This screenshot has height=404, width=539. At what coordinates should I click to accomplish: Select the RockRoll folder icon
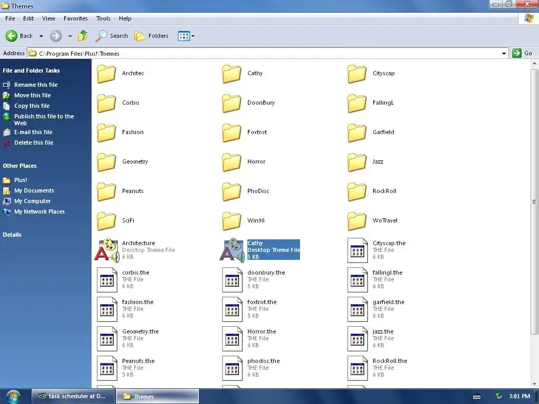[357, 191]
